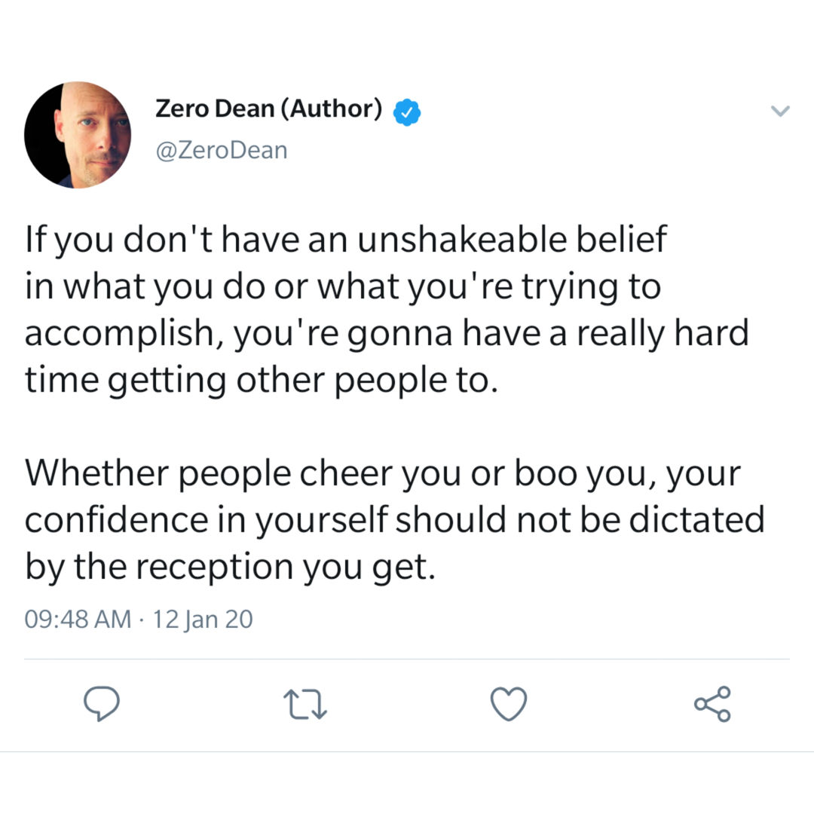
Task: Open Zero Dean's profile picture
Action: pyautogui.click(x=78, y=135)
